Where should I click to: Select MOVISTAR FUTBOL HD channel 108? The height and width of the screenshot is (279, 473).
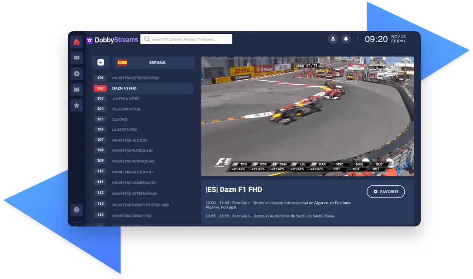tap(142, 151)
